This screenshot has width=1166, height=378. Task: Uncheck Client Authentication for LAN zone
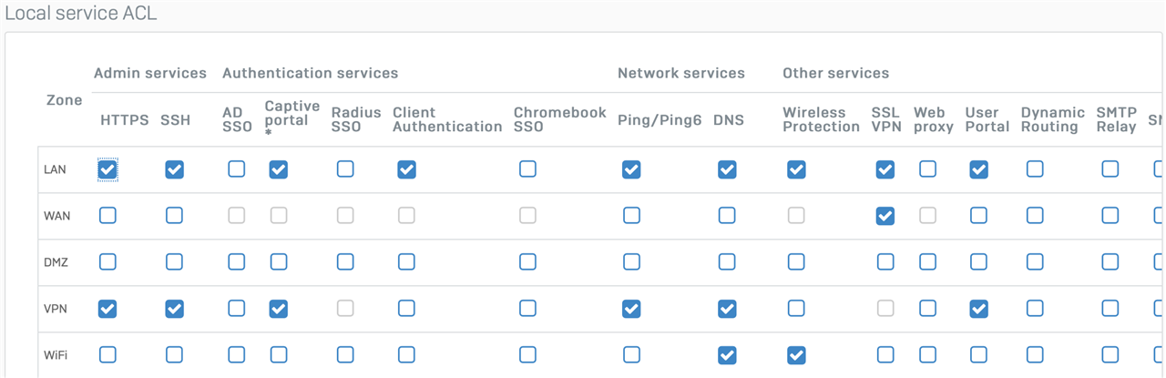point(406,169)
